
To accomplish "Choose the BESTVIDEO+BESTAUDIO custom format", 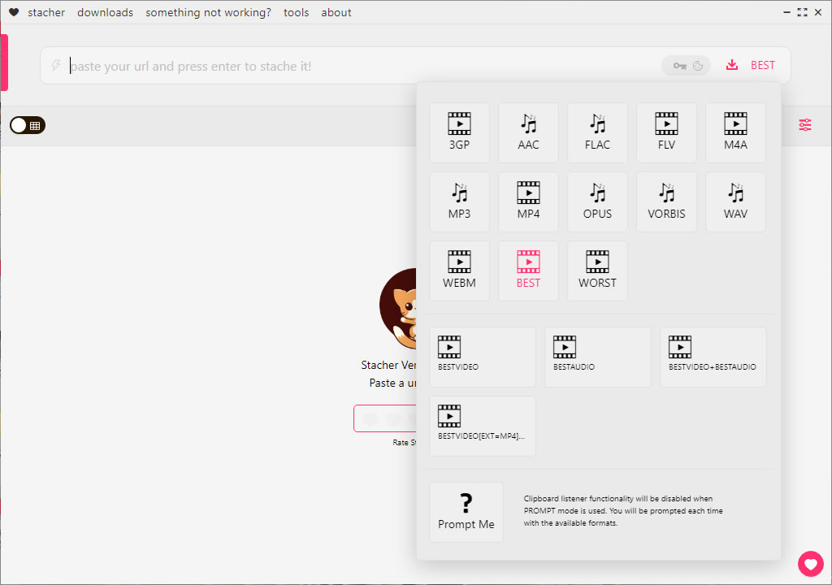I will click(713, 357).
